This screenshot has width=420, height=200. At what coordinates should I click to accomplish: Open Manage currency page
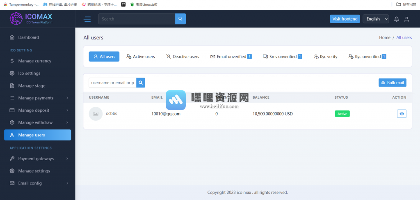pyautogui.click(x=37, y=61)
